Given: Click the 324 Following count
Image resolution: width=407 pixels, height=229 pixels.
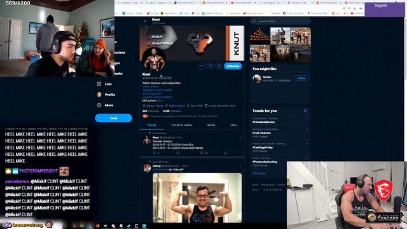Looking at the screenshot, I should click(151, 111).
